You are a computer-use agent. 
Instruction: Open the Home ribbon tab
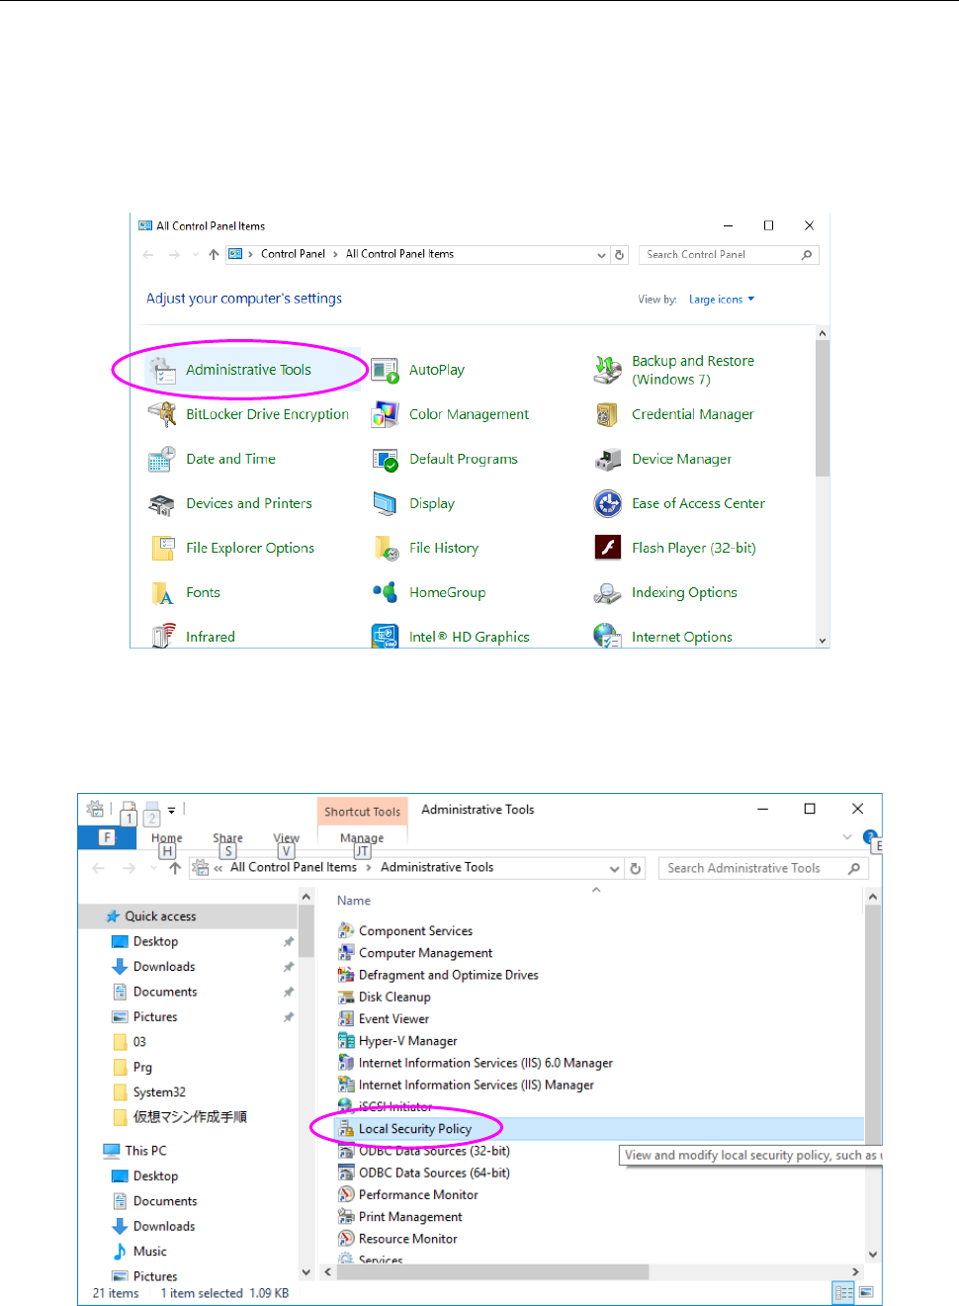click(166, 837)
